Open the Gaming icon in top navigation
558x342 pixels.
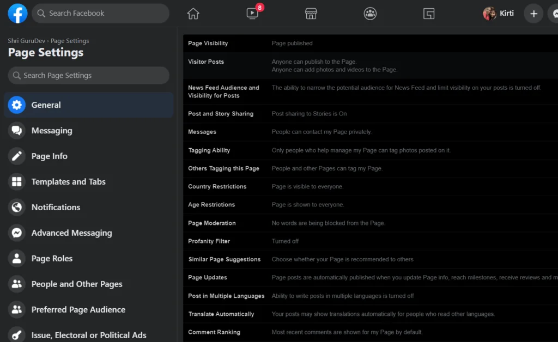coord(429,14)
